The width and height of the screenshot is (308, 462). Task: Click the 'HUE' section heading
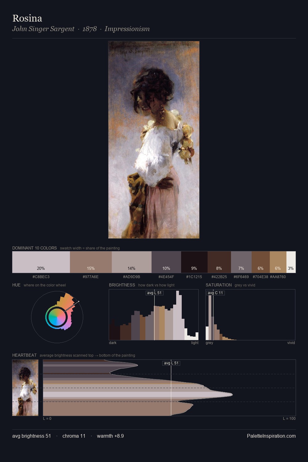point(16,285)
